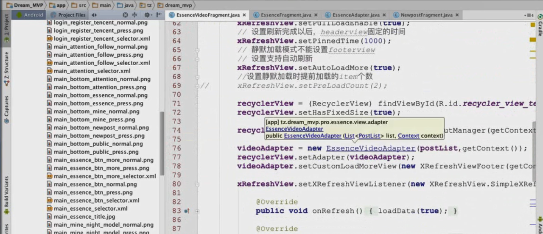Switch to the NewpostFragment.java tab
Image resolution: width=543 pixels, height=234 pixels.
(426, 15)
